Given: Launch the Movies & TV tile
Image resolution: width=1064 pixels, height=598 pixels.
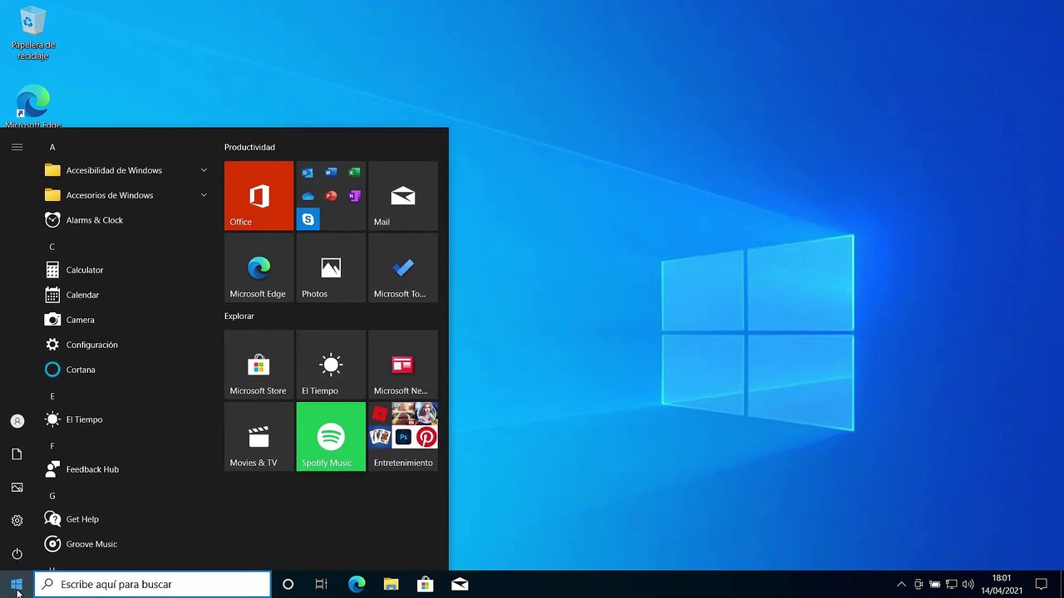Looking at the screenshot, I should (259, 437).
